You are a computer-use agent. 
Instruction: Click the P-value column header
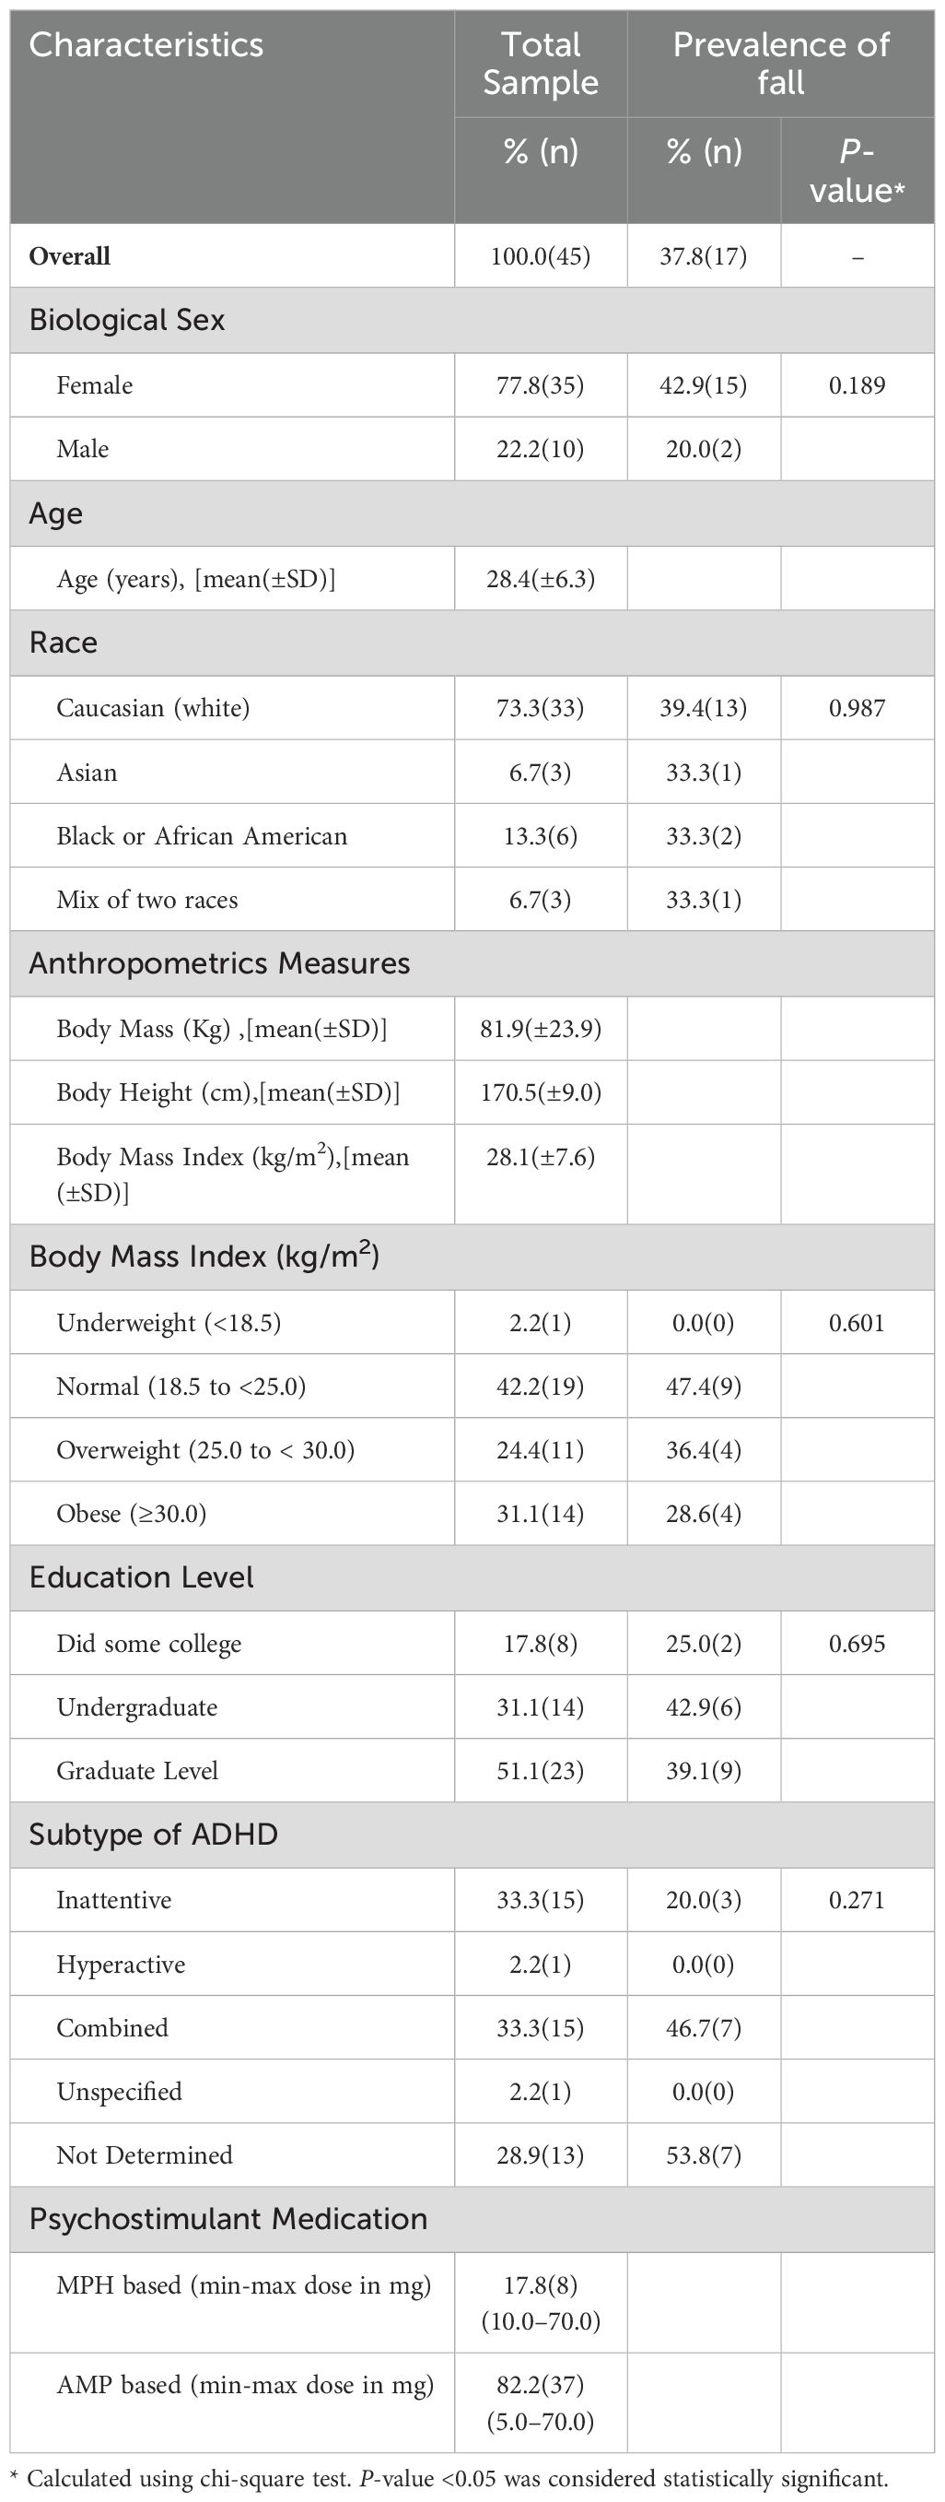tap(857, 171)
